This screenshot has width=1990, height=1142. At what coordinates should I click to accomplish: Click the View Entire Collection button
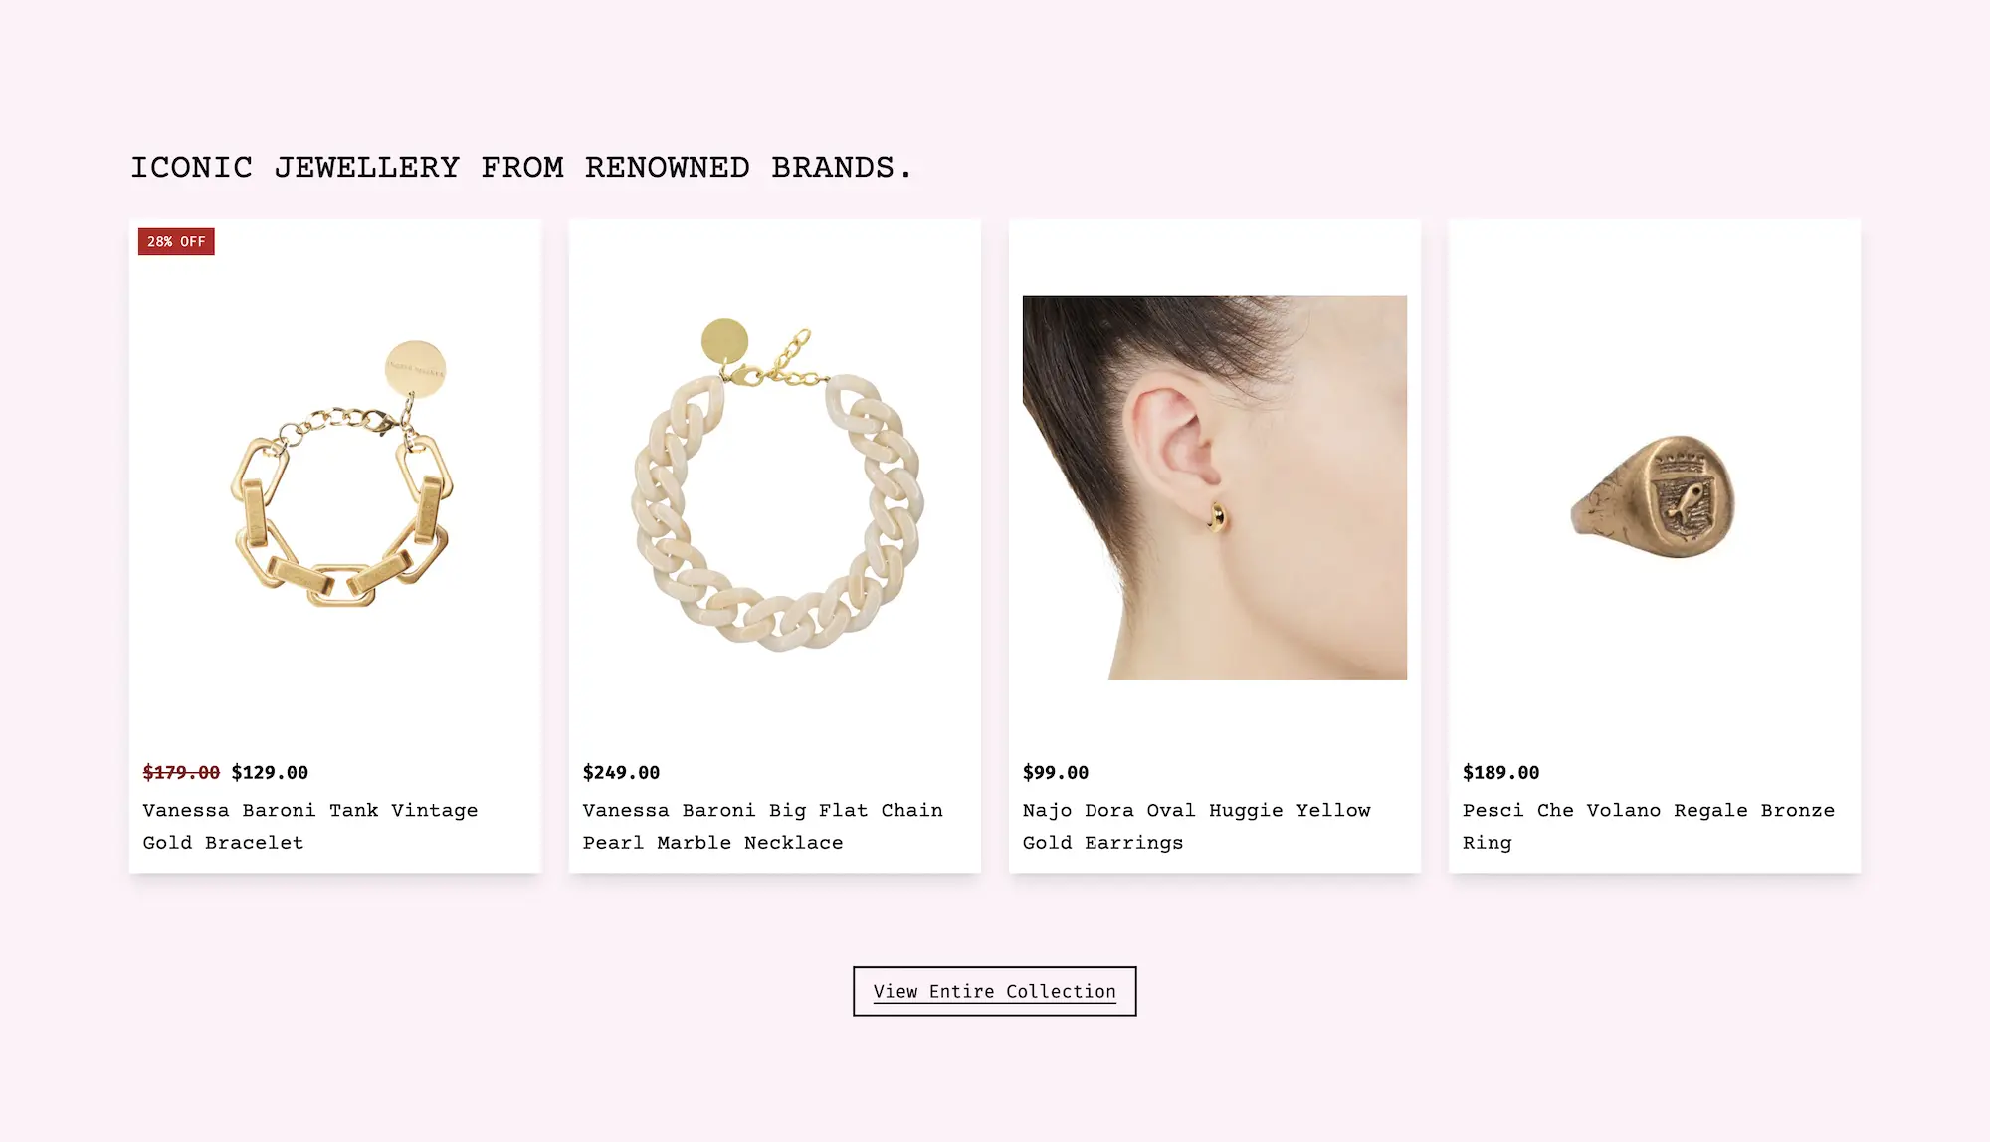(x=995, y=991)
